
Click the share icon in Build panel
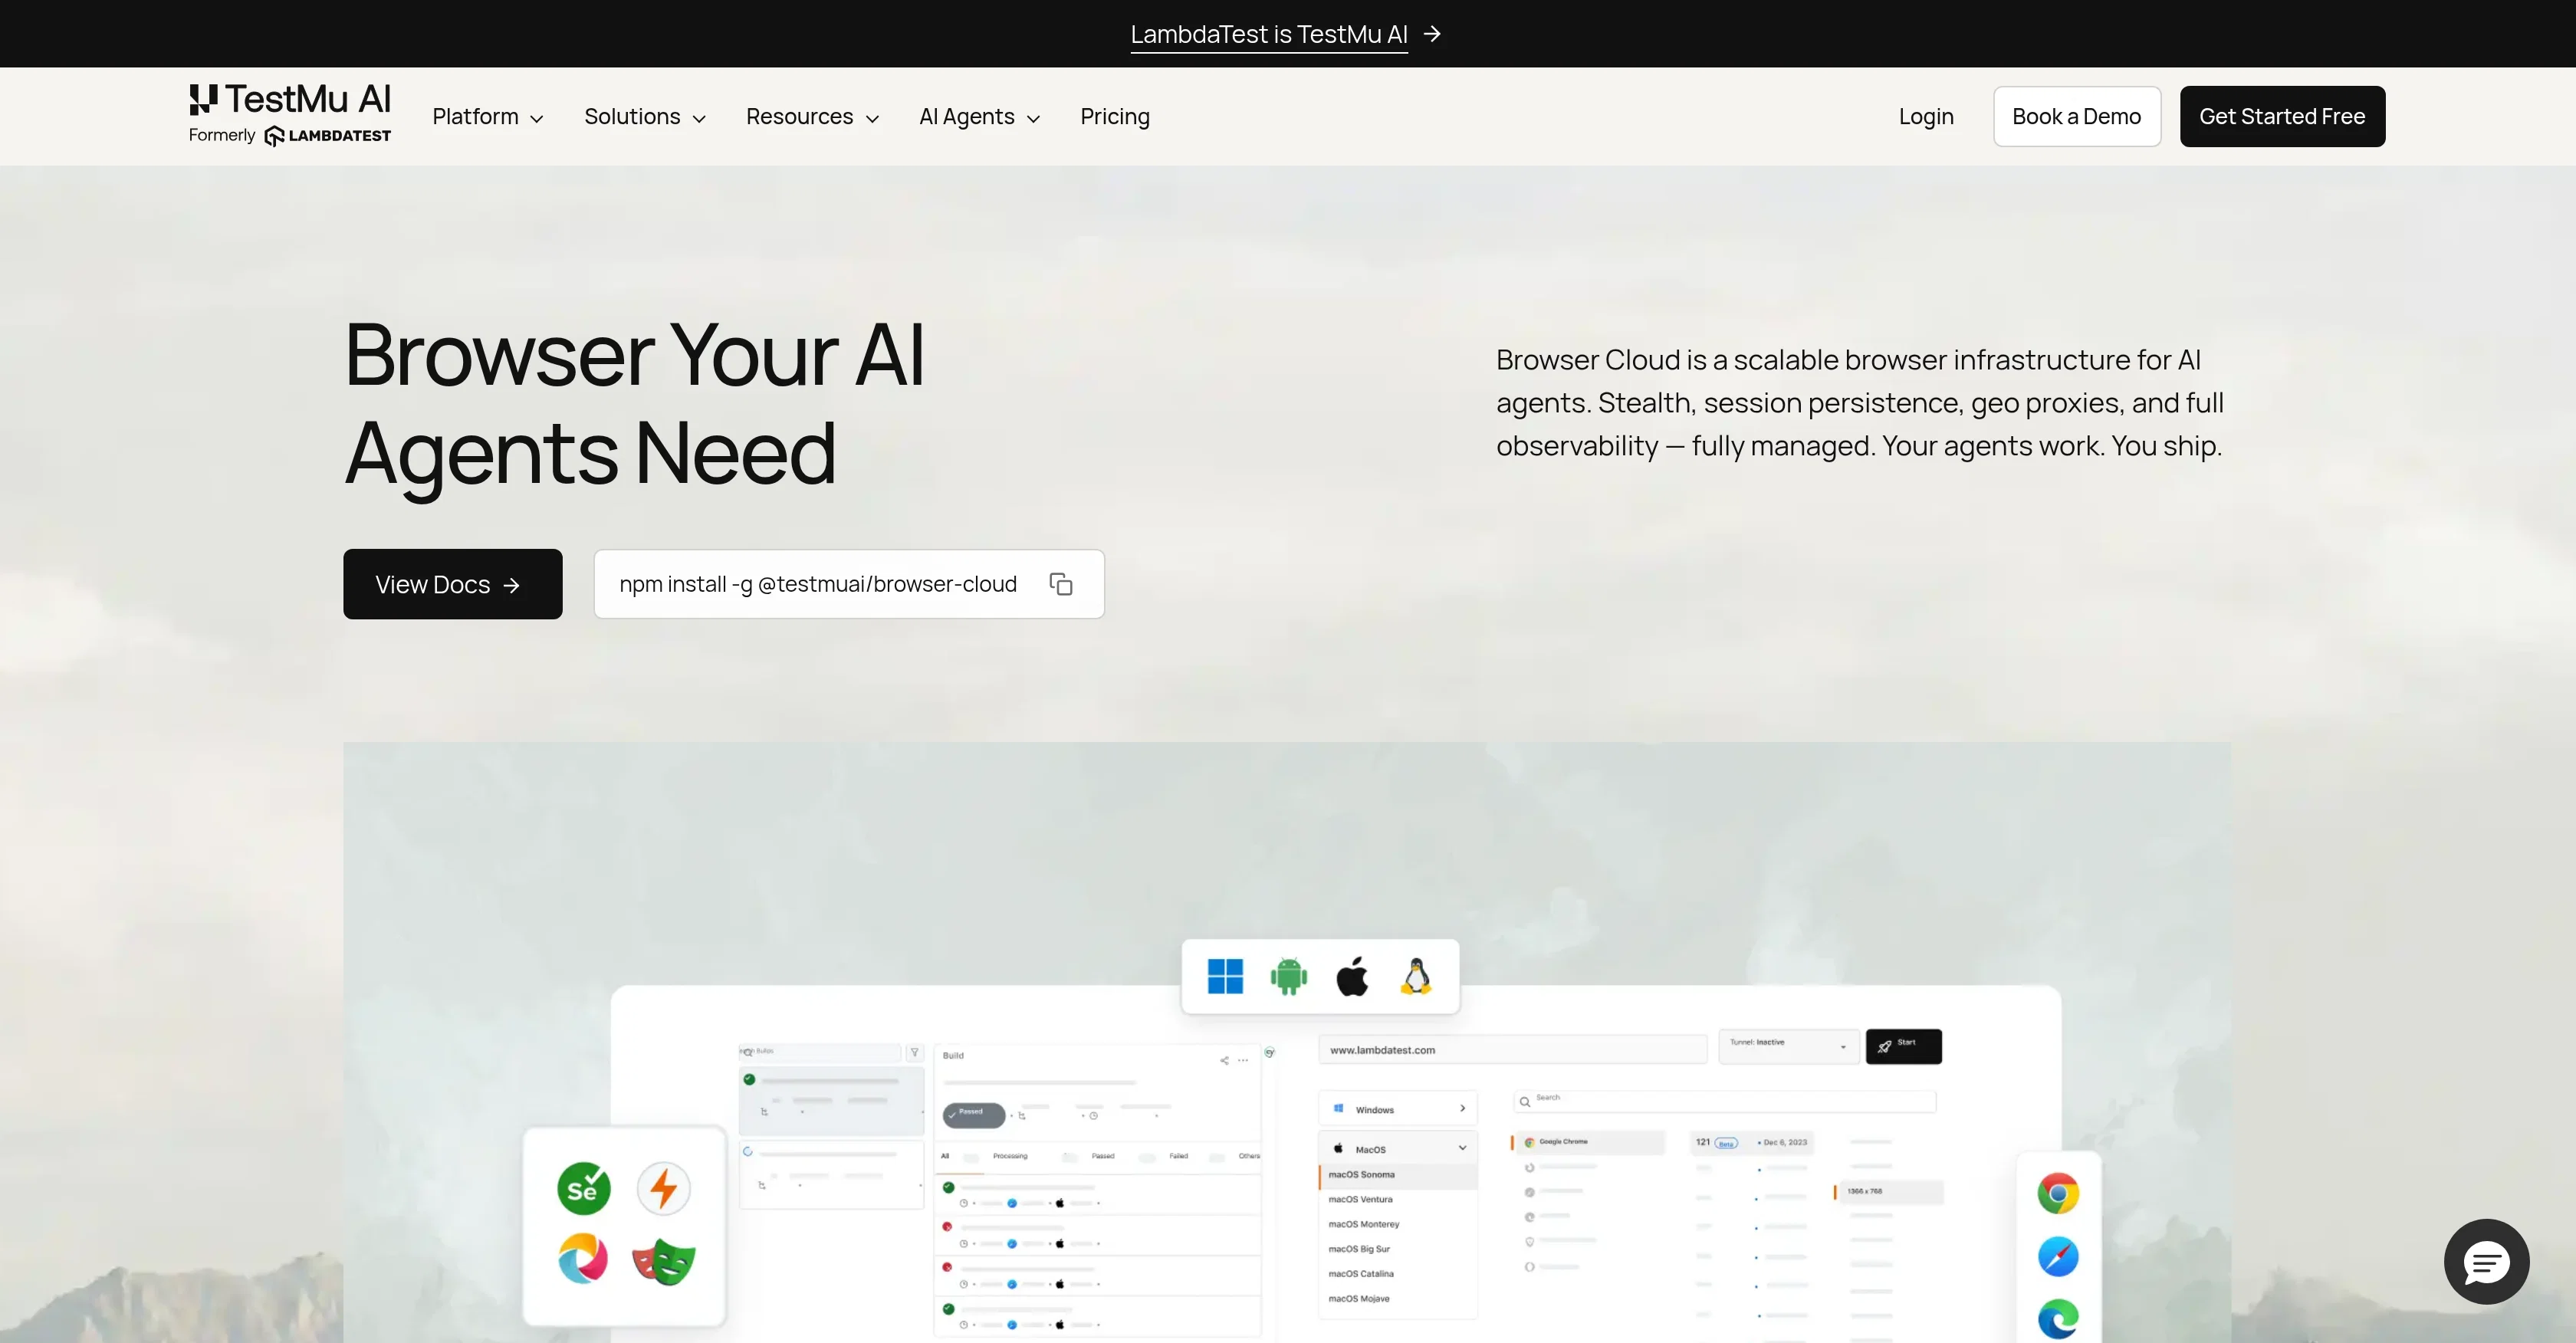pyautogui.click(x=1224, y=1060)
